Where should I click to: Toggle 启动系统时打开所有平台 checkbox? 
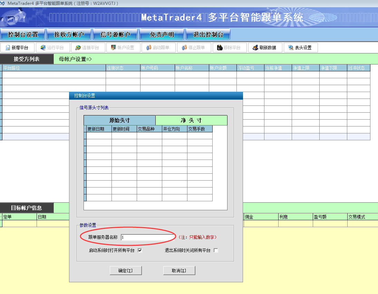tap(140, 251)
